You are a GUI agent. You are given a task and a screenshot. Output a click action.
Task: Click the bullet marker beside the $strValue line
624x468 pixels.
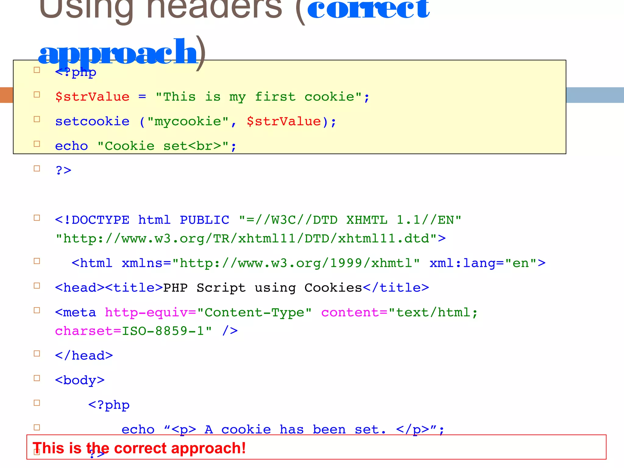(x=37, y=94)
